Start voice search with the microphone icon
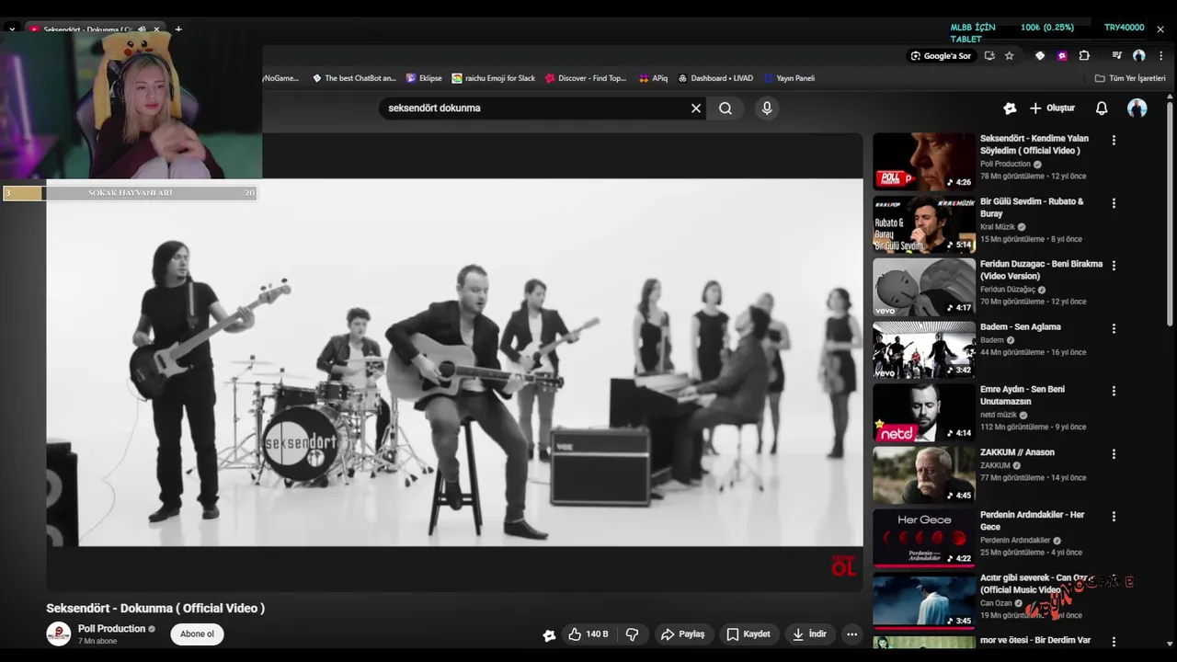The height and width of the screenshot is (662, 1177). point(767,108)
